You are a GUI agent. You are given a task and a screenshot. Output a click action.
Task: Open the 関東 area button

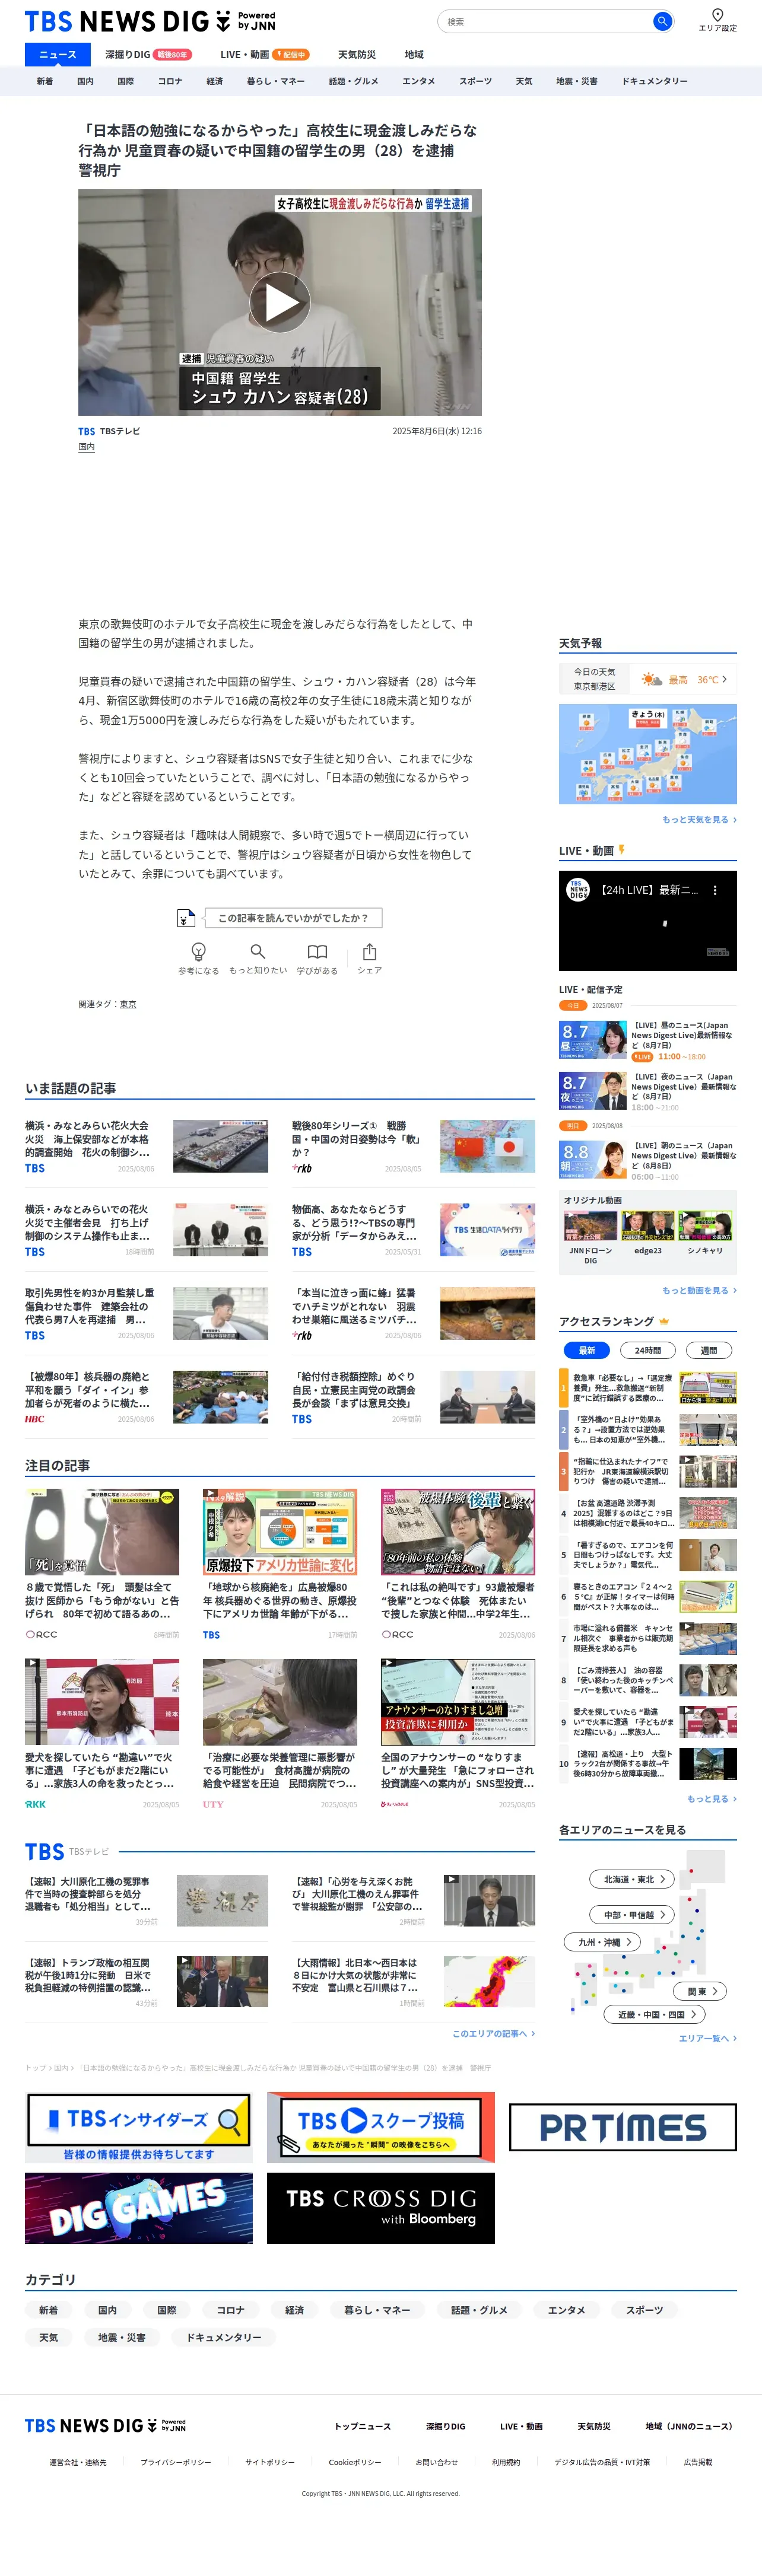click(700, 1990)
